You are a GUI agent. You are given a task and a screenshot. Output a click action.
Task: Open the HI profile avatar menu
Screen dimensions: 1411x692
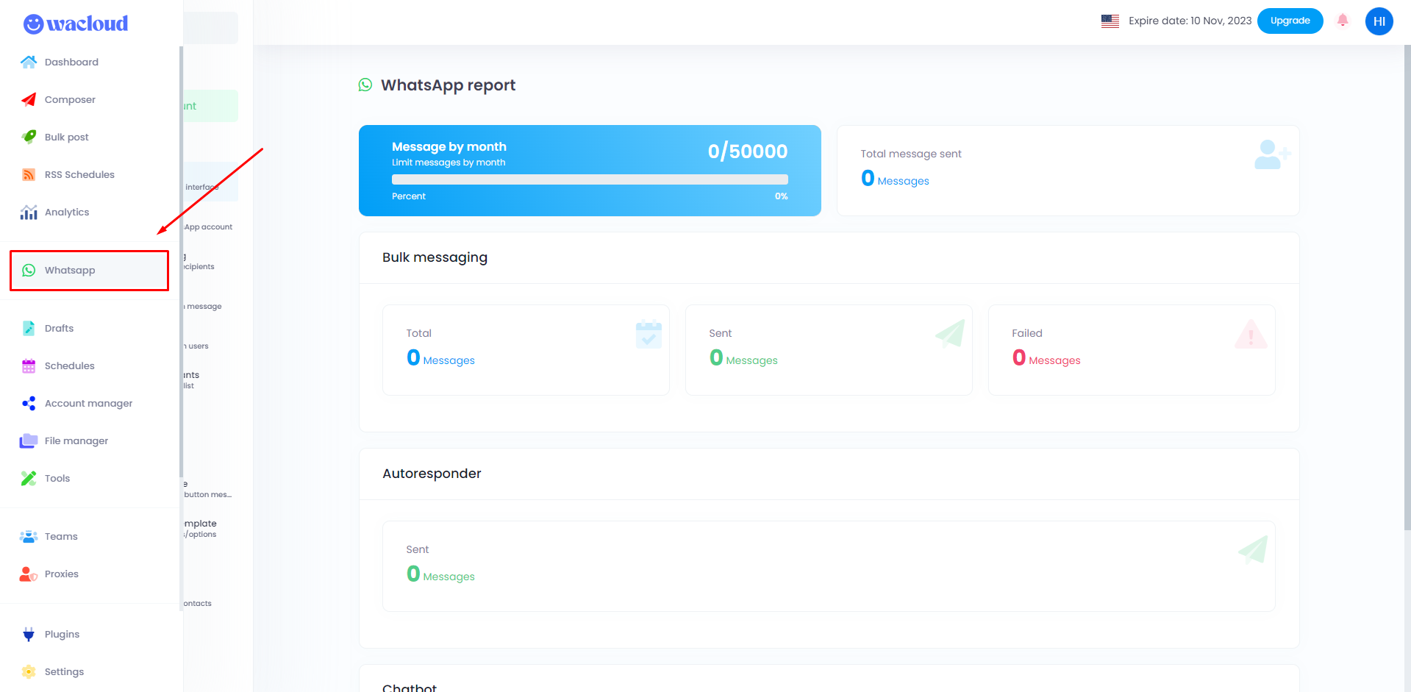tap(1379, 21)
